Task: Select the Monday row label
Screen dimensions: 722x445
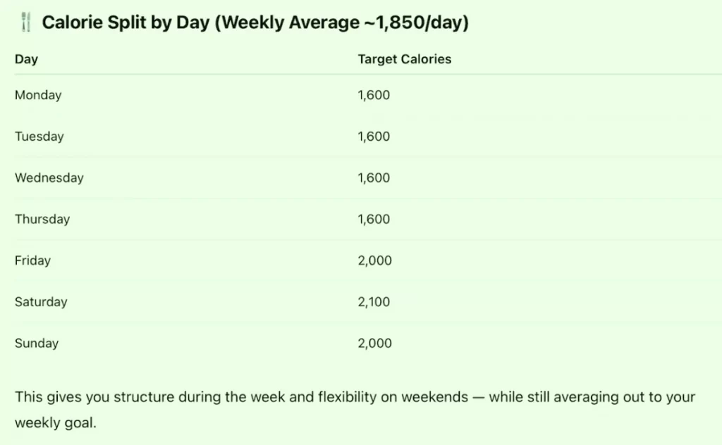Action: pyautogui.click(x=38, y=95)
